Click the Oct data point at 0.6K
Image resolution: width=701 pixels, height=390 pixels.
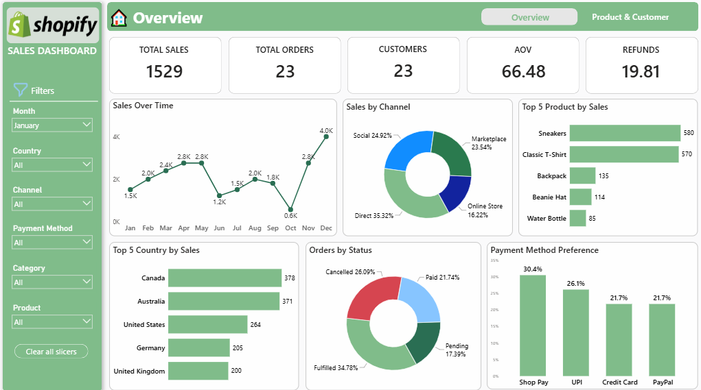coord(290,209)
